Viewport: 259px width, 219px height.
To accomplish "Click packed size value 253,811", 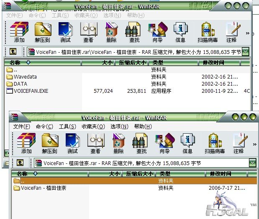I will coord(136,91).
